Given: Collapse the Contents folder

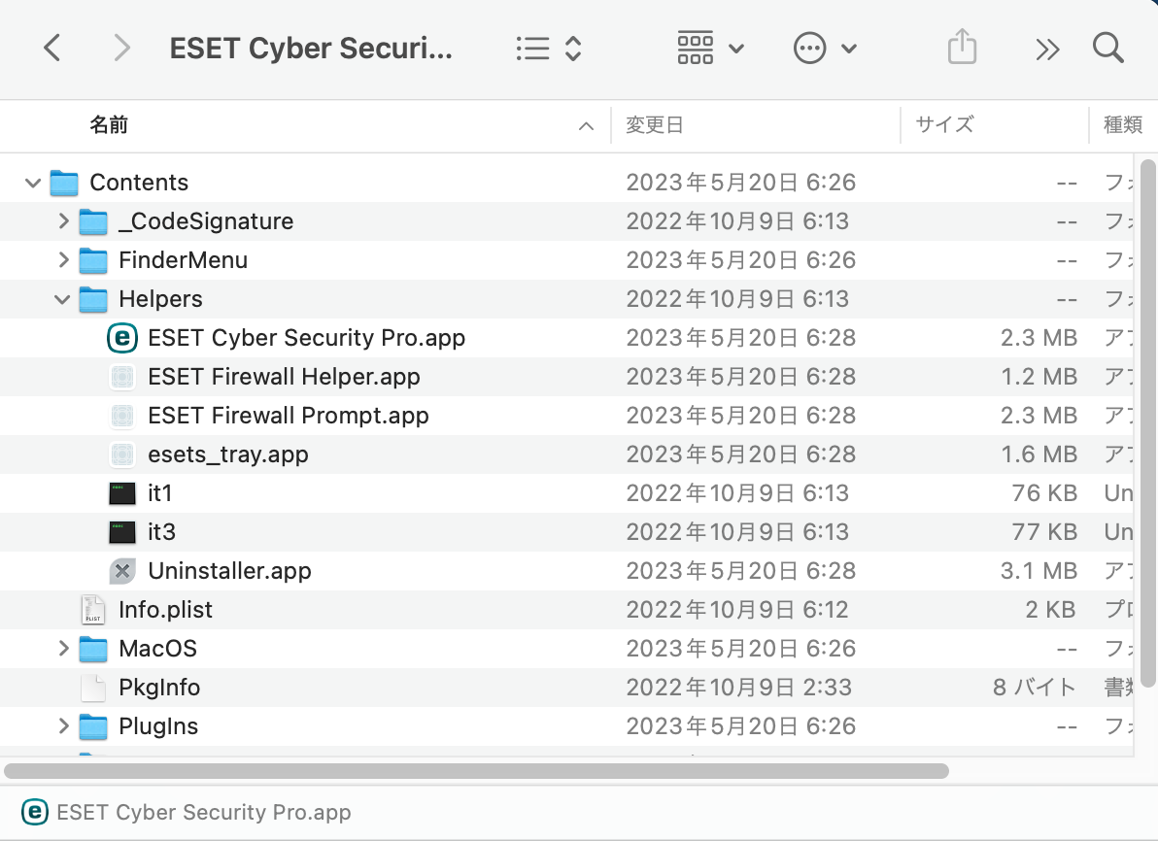Looking at the screenshot, I should pyautogui.click(x=32, y=183).
